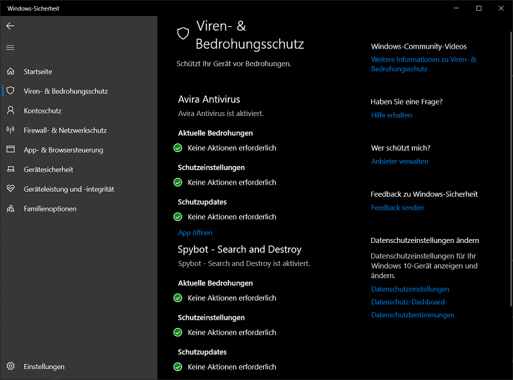Viewport: 513px width, 380px height.
Task: Open Firewall- & Netzwerkschutz section
Action: pos(78,130)
